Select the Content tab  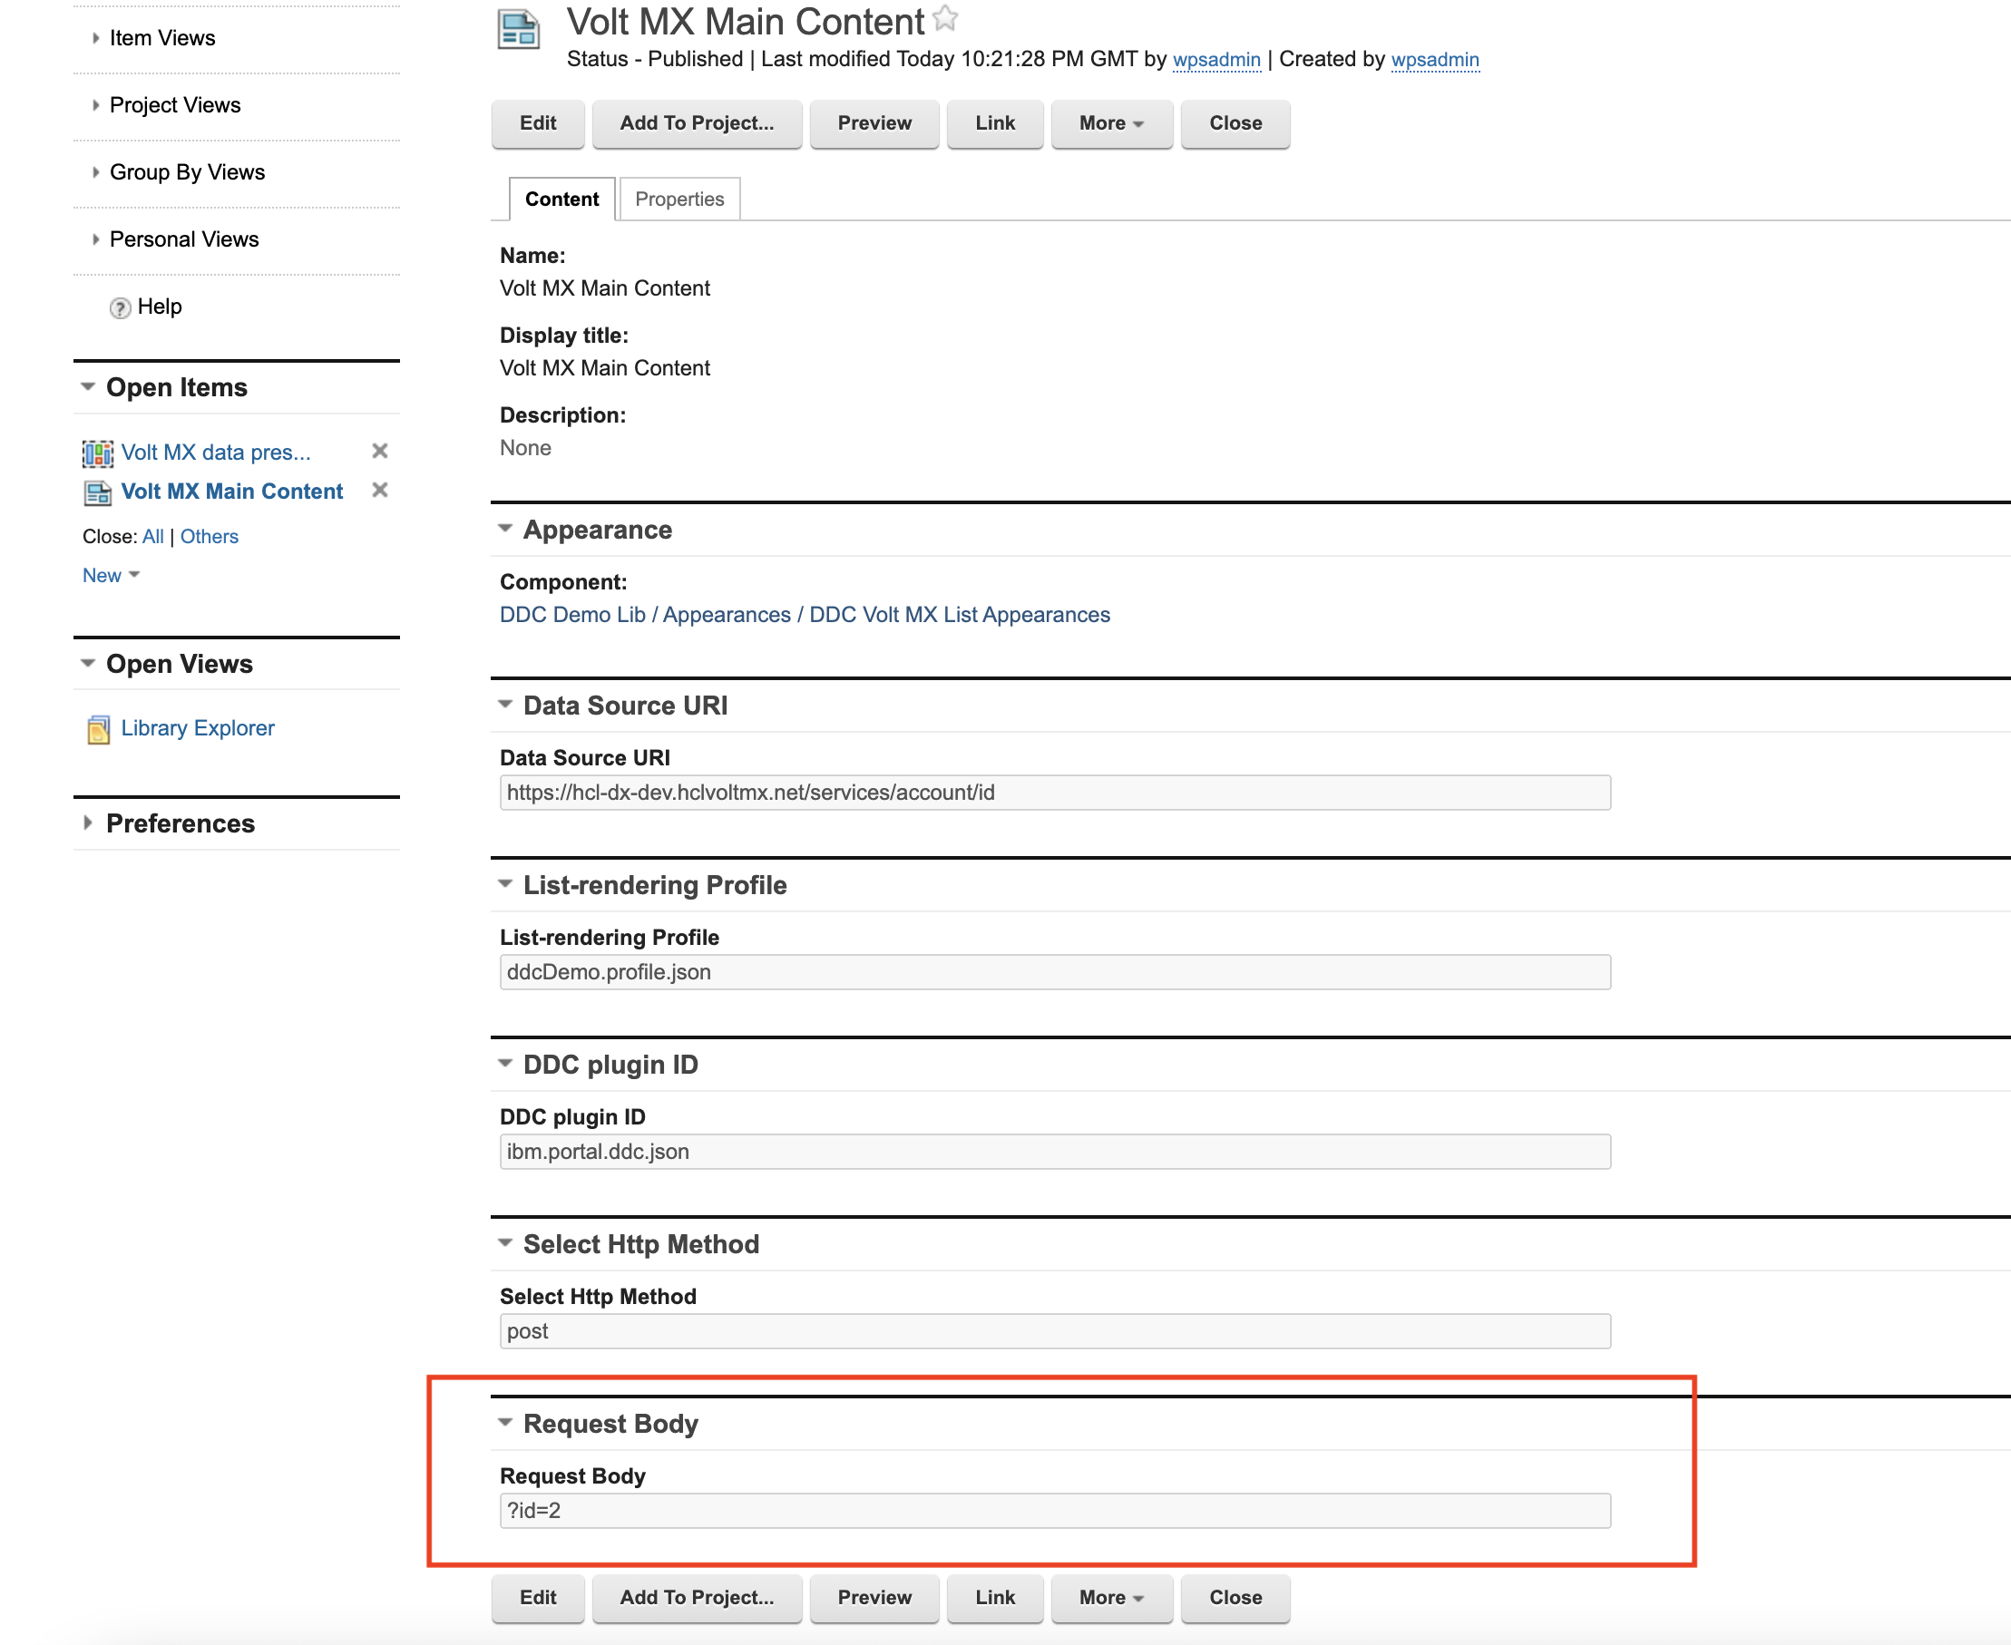[561, 199]
